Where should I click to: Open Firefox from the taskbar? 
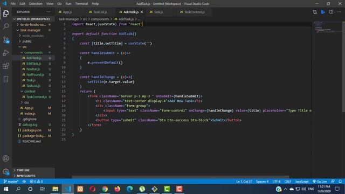(118, 189)
